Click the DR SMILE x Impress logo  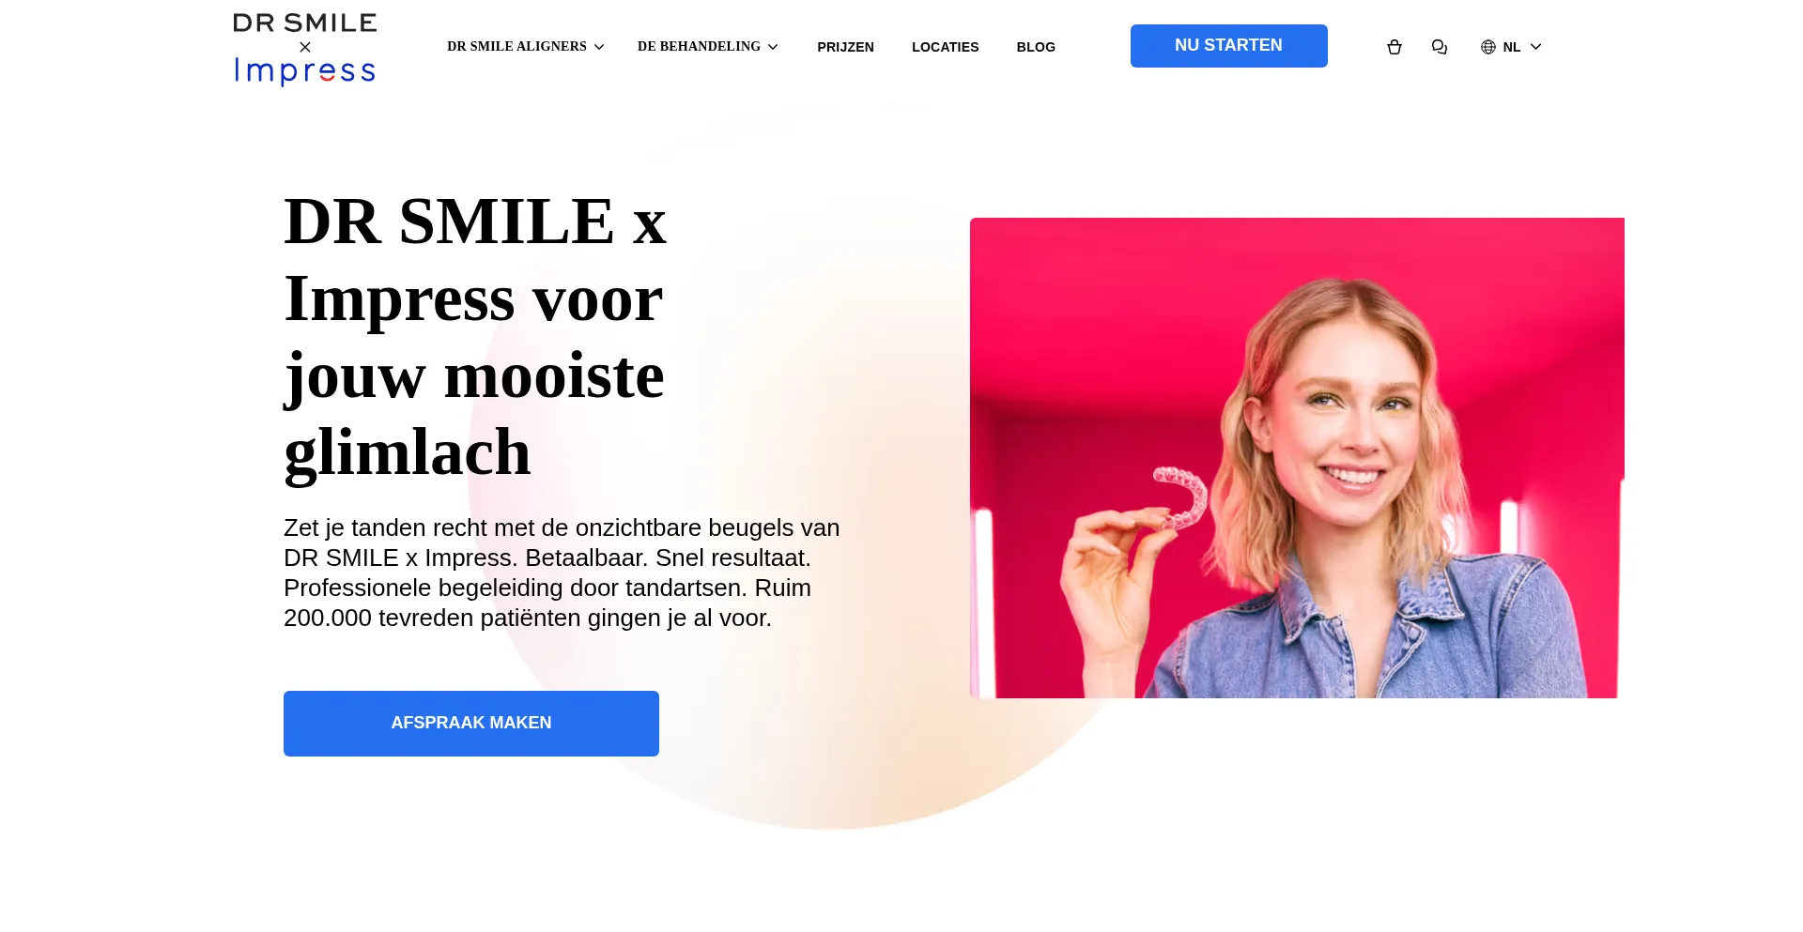(x=304, y=49)
